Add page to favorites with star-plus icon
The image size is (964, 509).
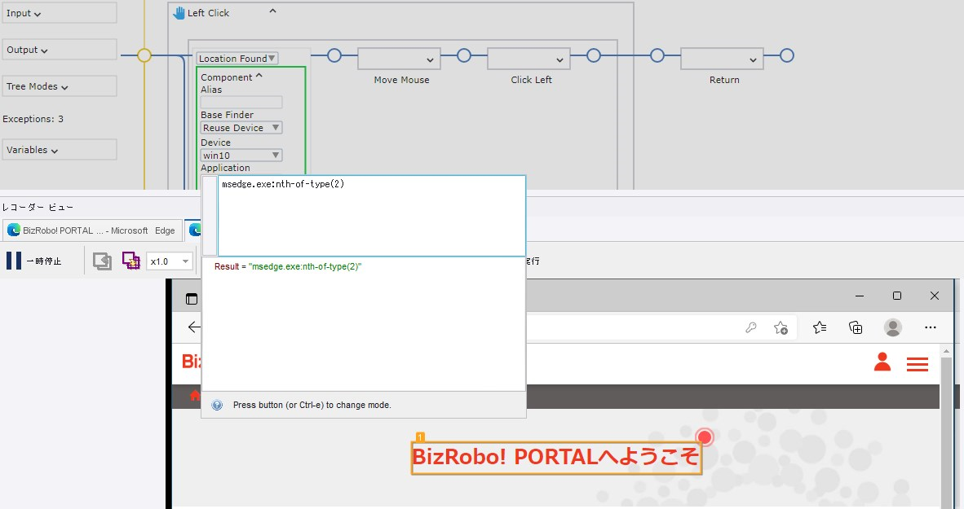780,328
